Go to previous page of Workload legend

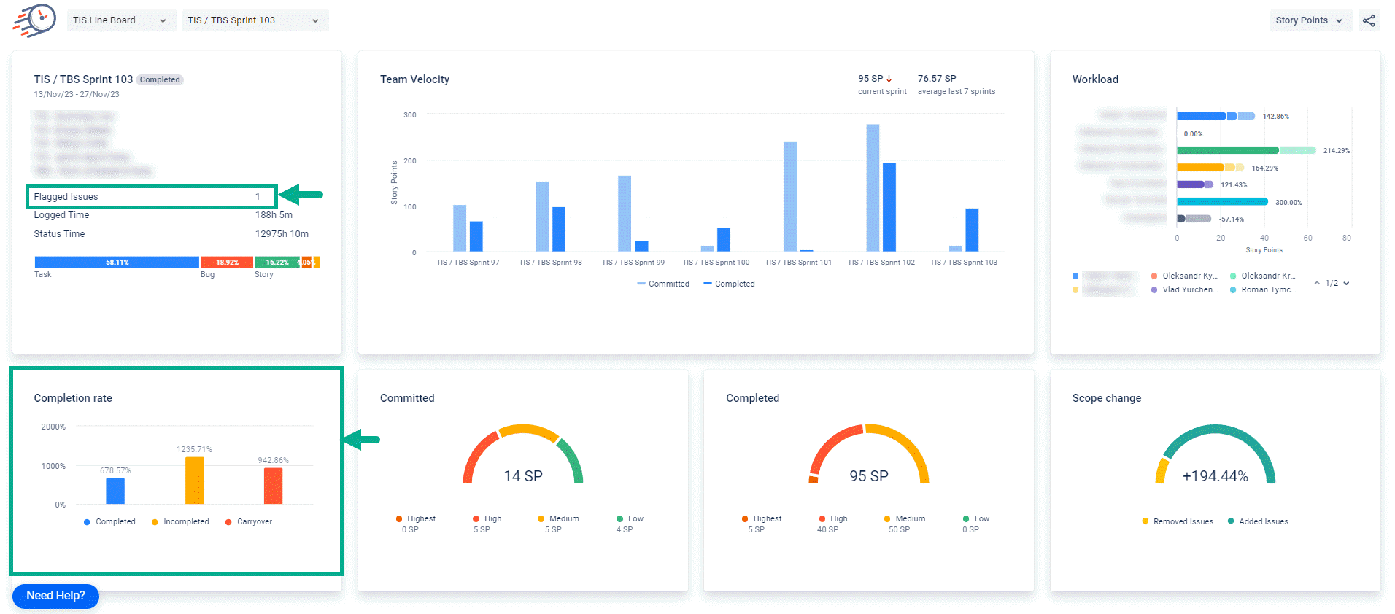click(x=1317, y=283)
